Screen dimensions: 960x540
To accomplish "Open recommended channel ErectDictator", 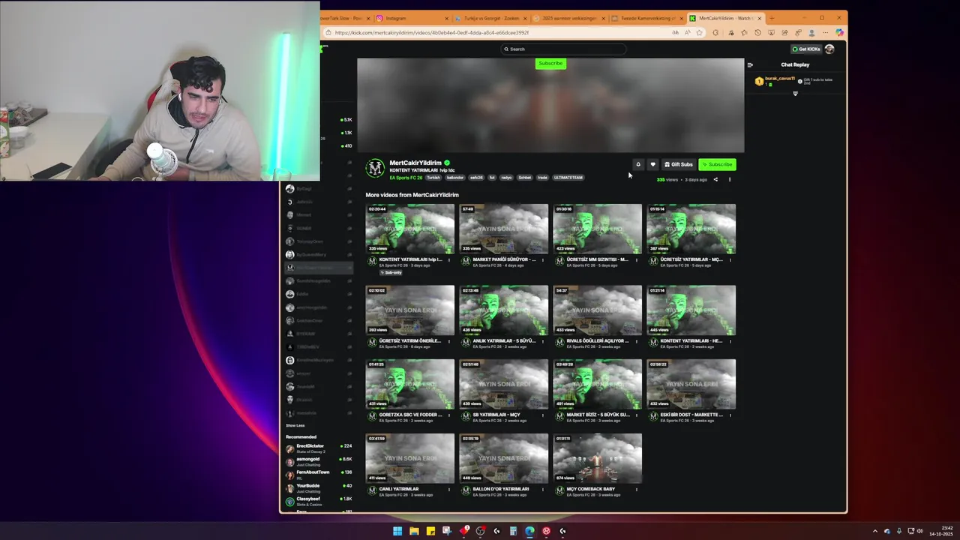I will click(x=319, y=448).
